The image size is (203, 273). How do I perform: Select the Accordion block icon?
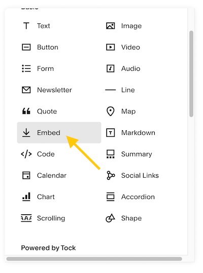pos(111,197)
